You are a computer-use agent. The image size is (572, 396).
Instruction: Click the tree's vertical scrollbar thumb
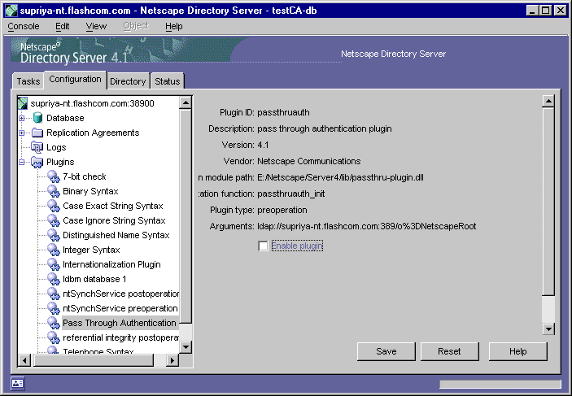186,215
